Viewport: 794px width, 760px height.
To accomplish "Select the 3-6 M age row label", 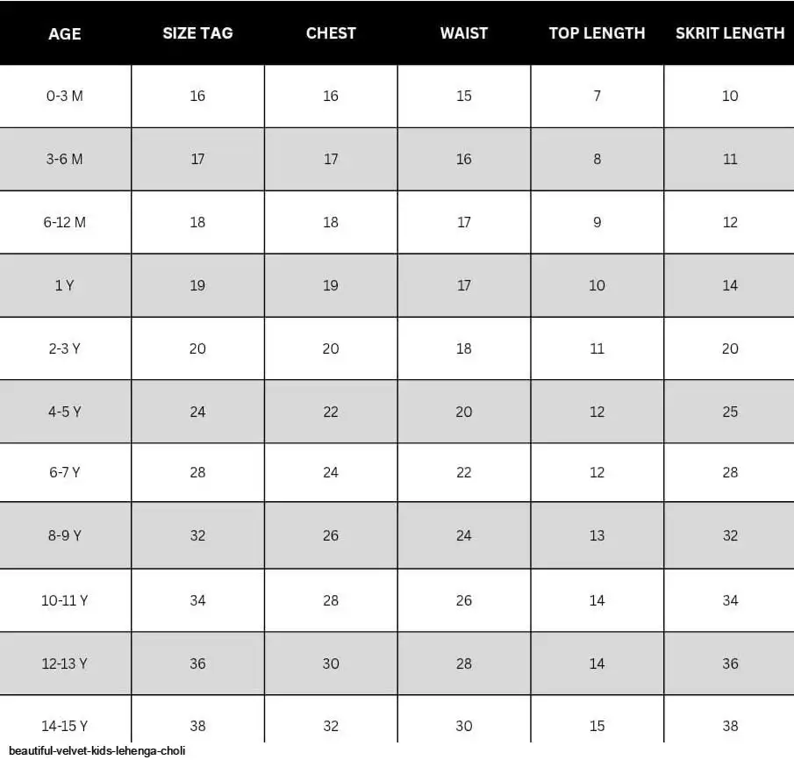I will pos(65,159).
